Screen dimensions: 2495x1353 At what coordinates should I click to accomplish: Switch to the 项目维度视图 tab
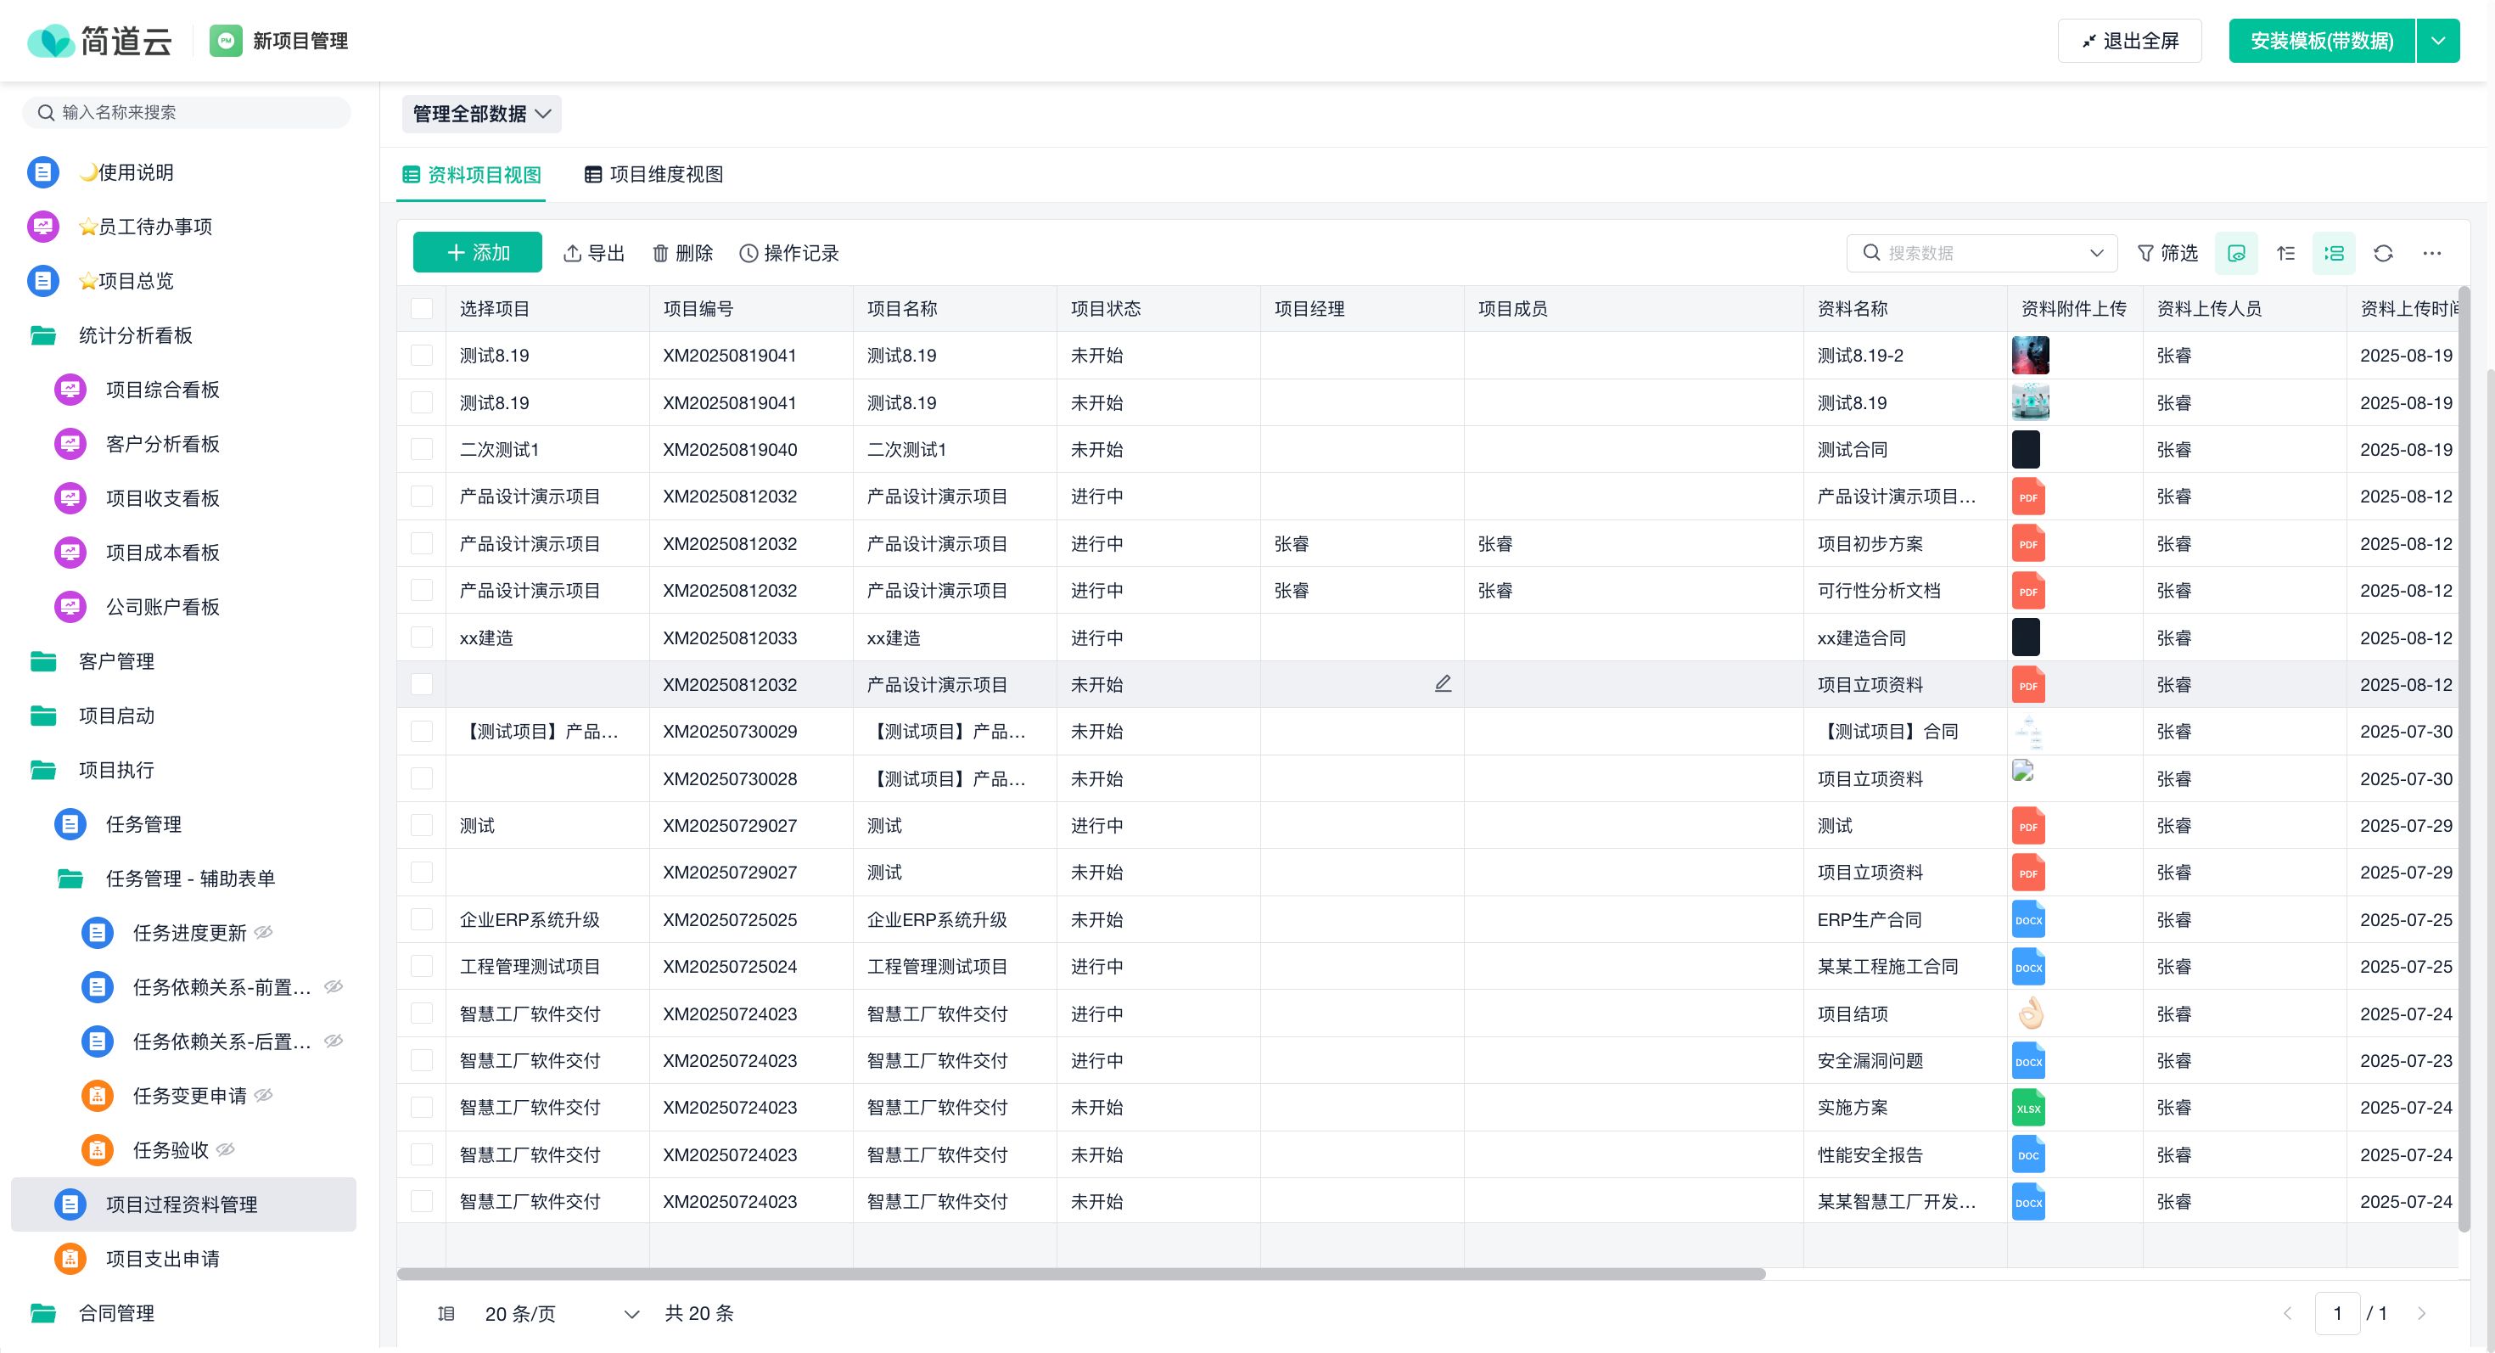[653, 174]
